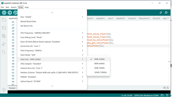
Task: Switch to the filesystem.h tab
Action: (144, 18)
